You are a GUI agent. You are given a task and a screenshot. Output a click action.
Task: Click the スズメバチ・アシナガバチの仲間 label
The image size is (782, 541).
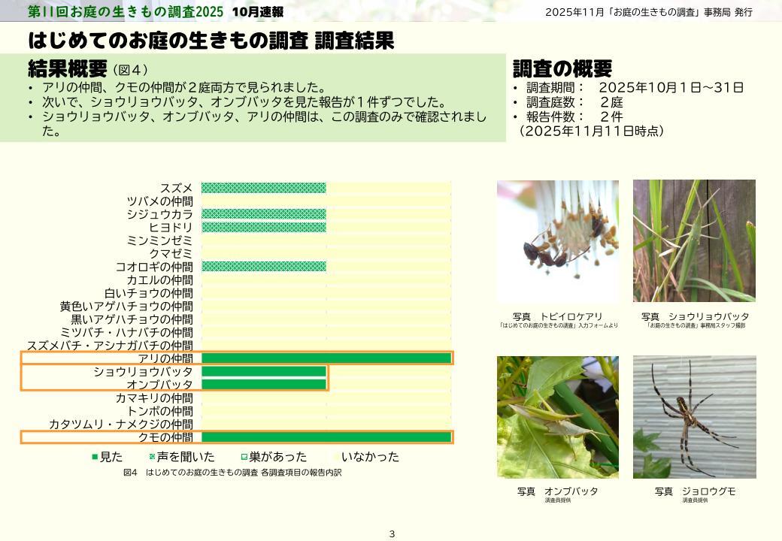click(x=110, y=345)
